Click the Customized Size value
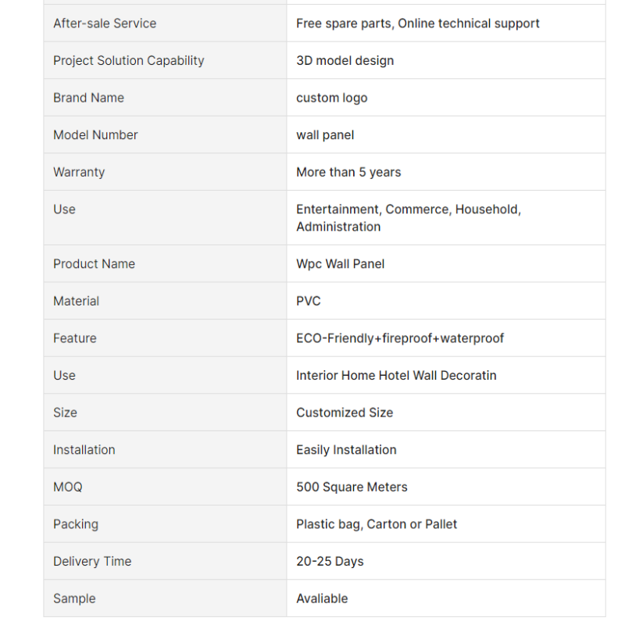The height and width of the screenshot is (625, 625). 345,412
